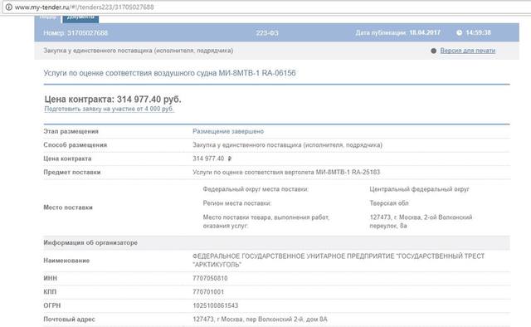Click the heading Цена контракта: 314 977.40 руб.
Viewport: 531px width, 327px height.
[x=113, y=100]
